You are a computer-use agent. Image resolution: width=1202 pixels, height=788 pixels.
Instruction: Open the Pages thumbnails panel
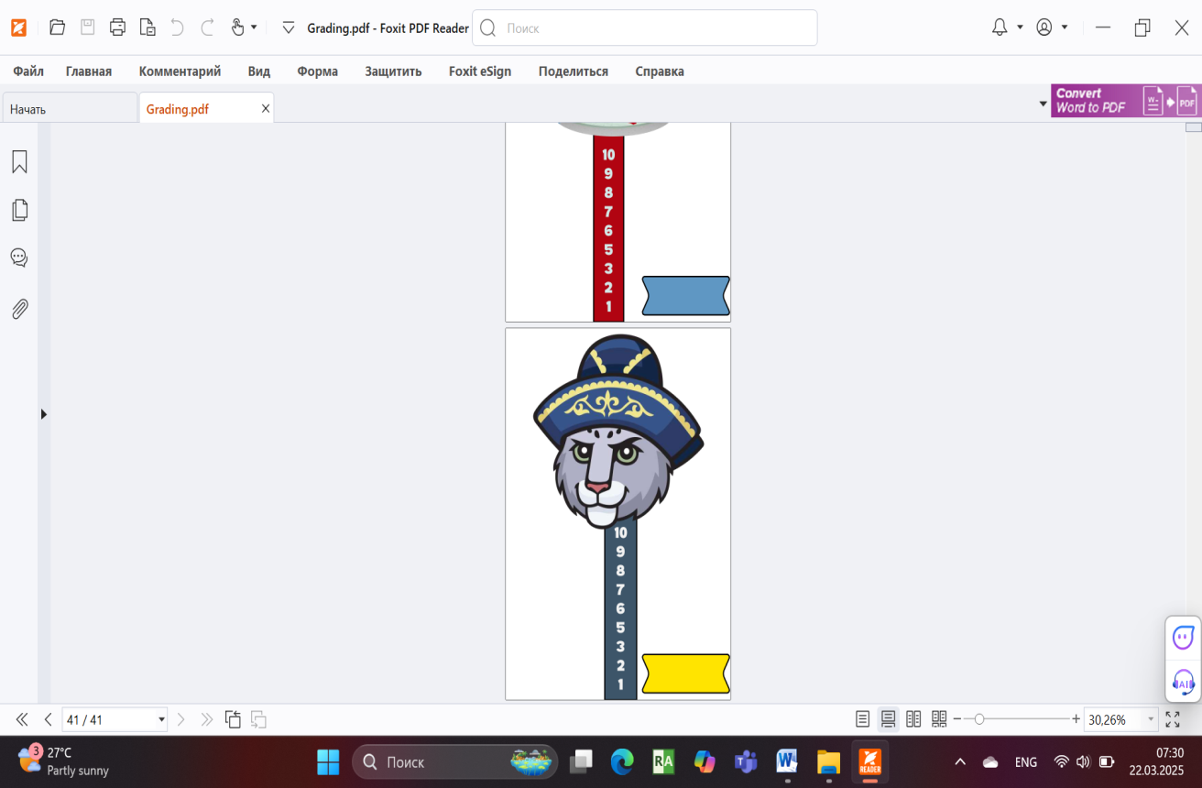[19, 210]
